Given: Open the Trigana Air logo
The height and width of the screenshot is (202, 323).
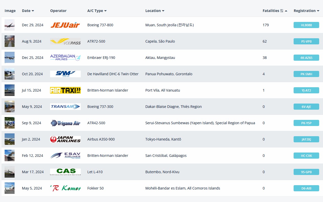Looking at the screenshot, I should point(65,123).
